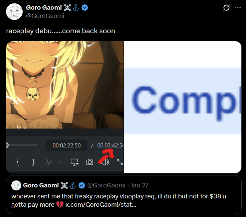This screenshot has height=217, width=246.
Task: Click the mark-in curly brace icon
Action: tap(18, 162)
